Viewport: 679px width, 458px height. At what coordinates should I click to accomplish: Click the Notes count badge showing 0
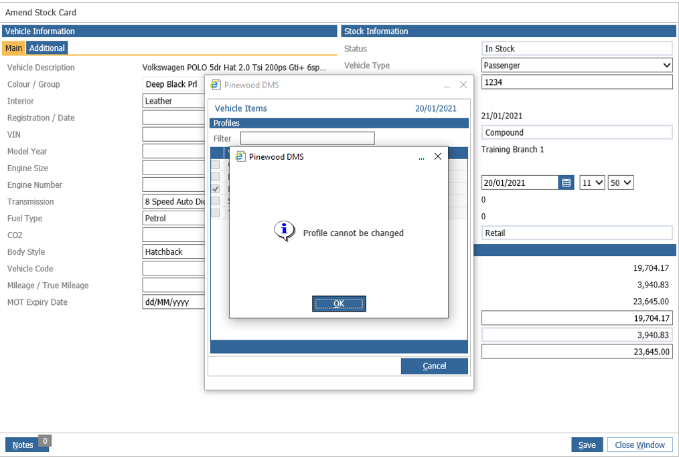(x=45, y=441)
